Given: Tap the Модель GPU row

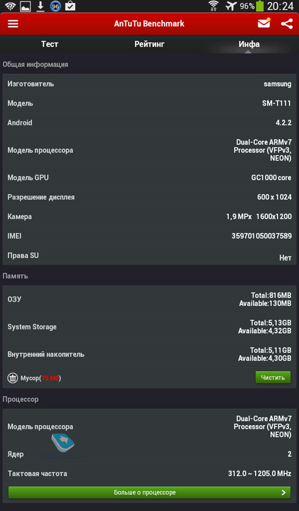Looking at the screenshot, I should 149,178.
